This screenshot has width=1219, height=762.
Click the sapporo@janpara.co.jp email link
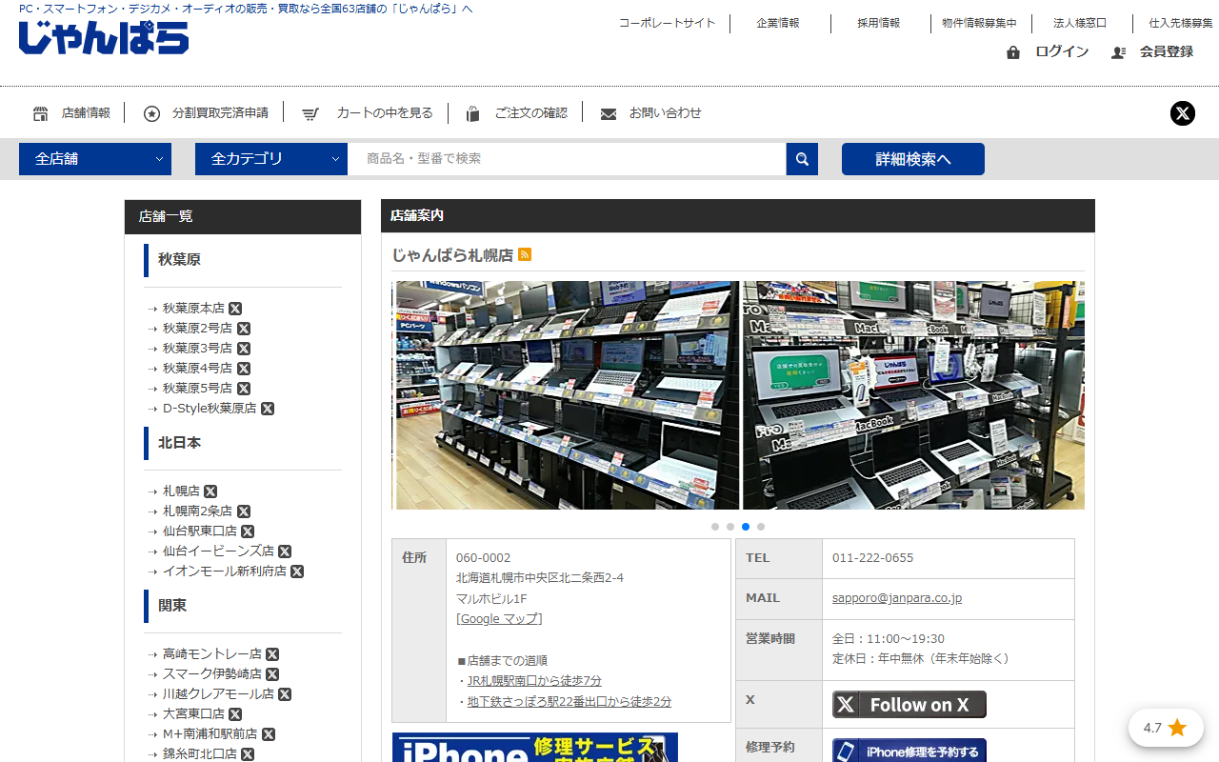pos(897,598)
